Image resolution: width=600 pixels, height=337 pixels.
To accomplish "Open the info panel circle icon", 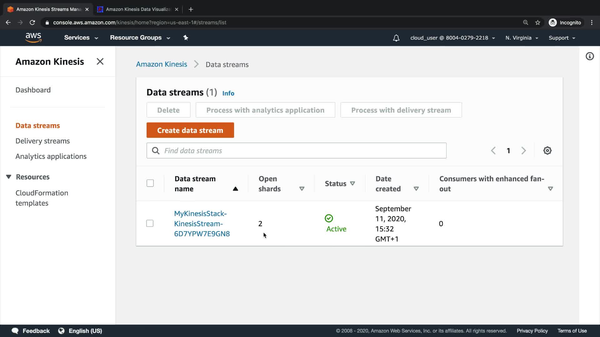I will (x=589, y=56).
